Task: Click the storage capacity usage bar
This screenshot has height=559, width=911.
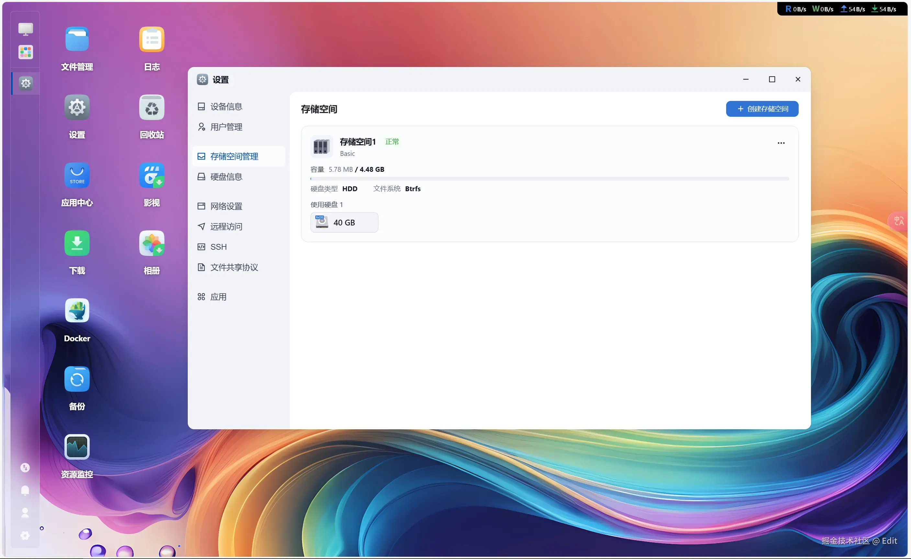Action: (x=550, y=179)
